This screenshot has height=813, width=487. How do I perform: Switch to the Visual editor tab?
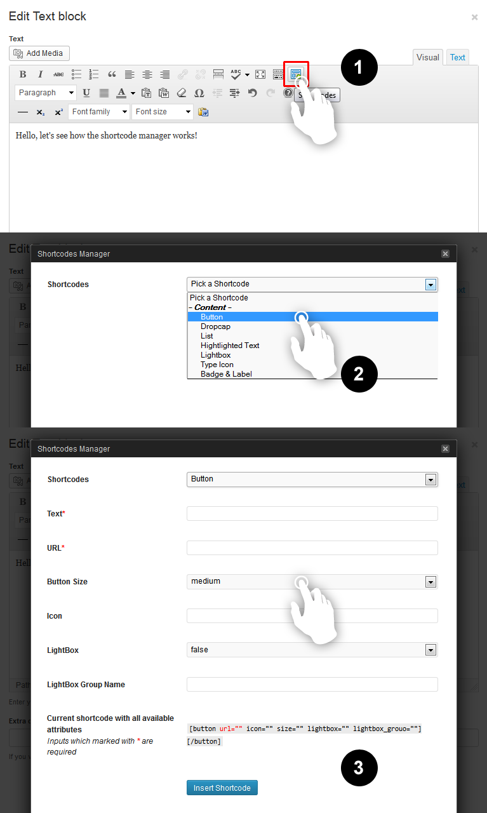(428, 57)
